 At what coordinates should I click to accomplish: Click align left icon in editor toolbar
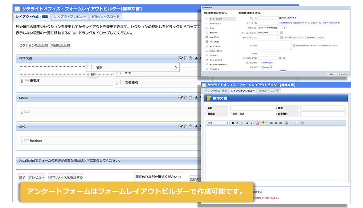tap(272, 123)
